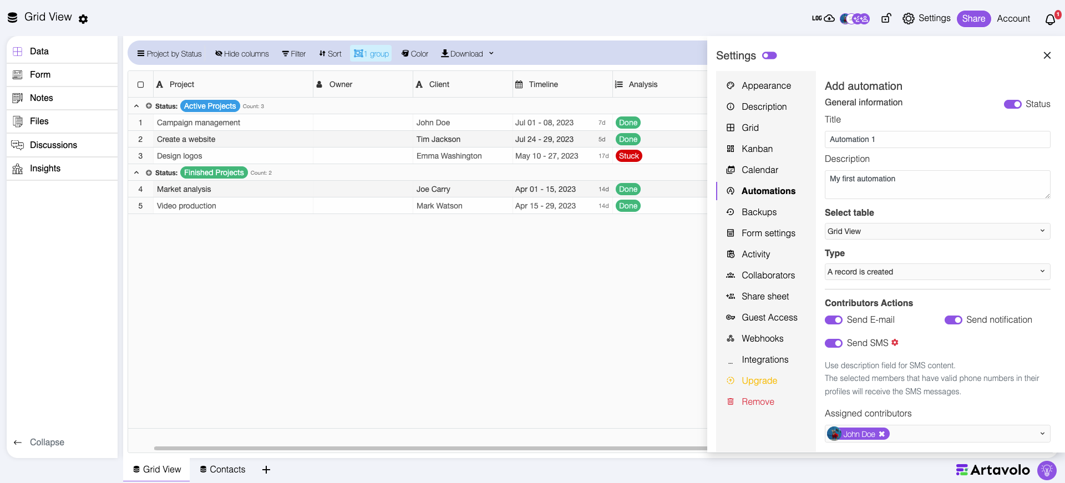Viewport: 1065px width, 483px height.
Task: Click the lock icon in the header
Action: (886, 18)
